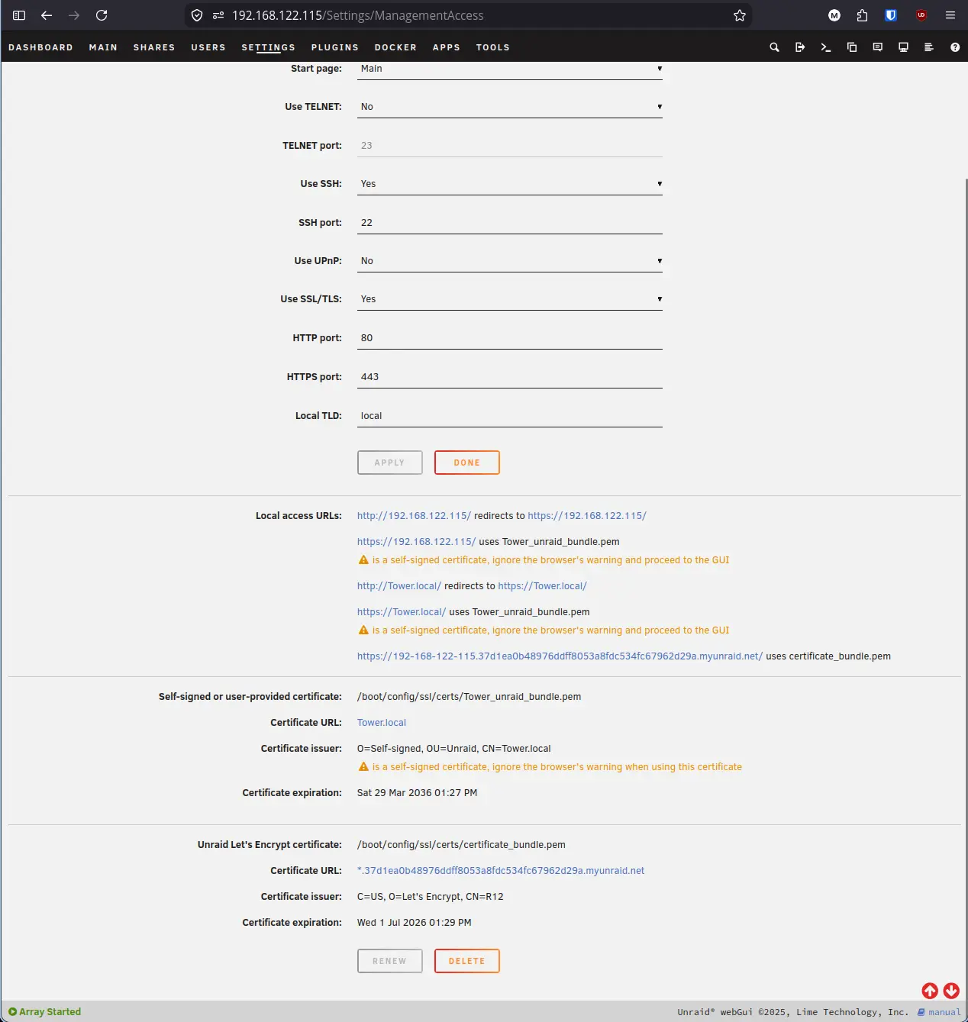Viewport: 968px width, 1022px height.
Task: Jump to top with red up arrow
Action: 930,991
